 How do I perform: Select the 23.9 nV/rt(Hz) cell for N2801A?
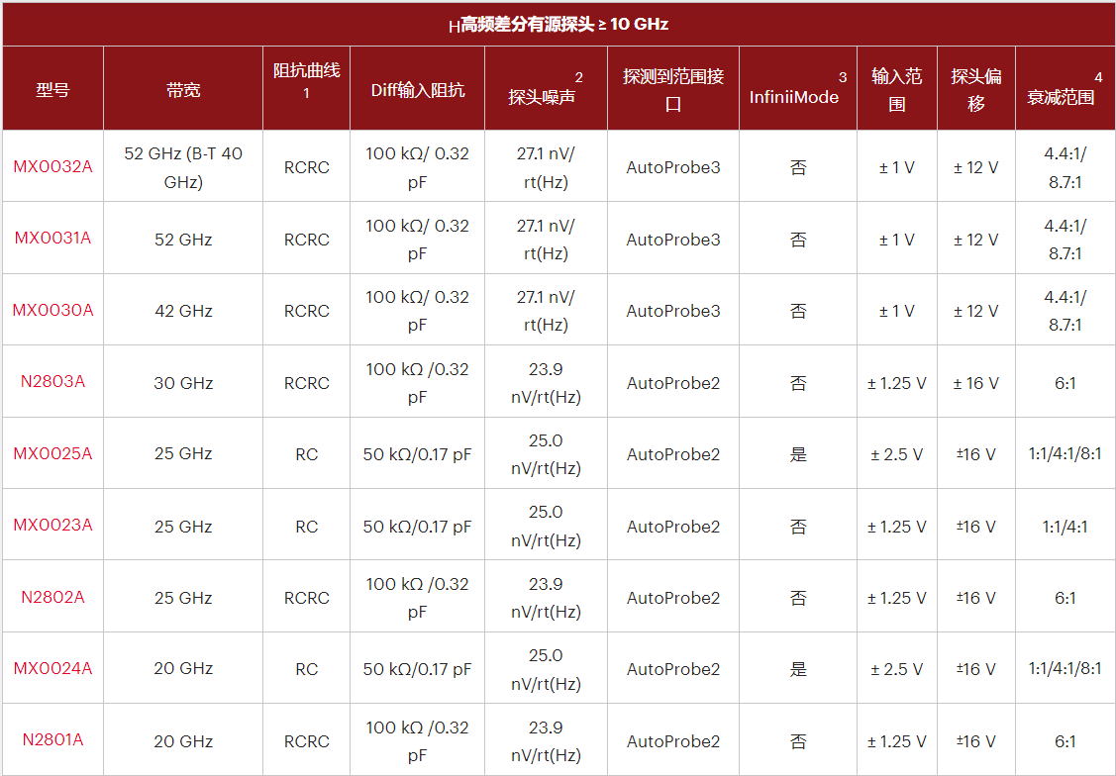click(x=546, y=741)
